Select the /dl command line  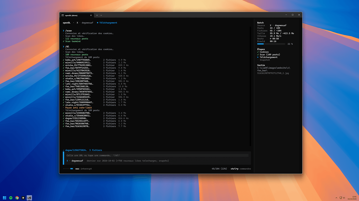(66, 47)
